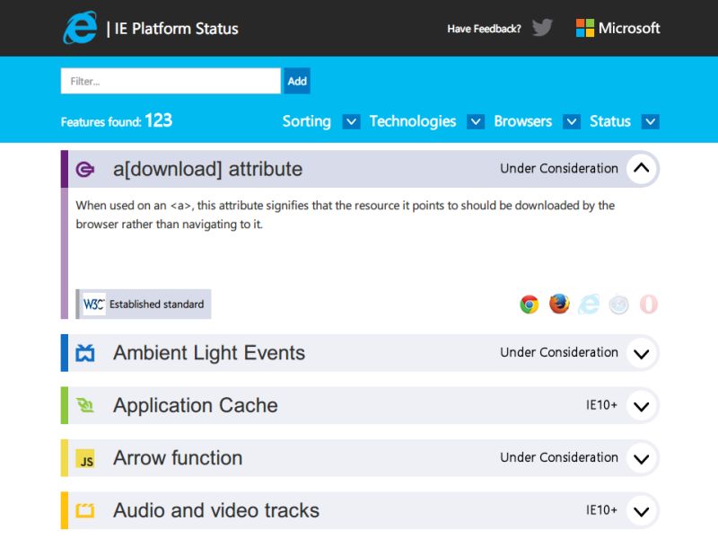Click the Audio and video tracks icon
The width and height of the screenshot is (718, 539).
tap(85, 510)
